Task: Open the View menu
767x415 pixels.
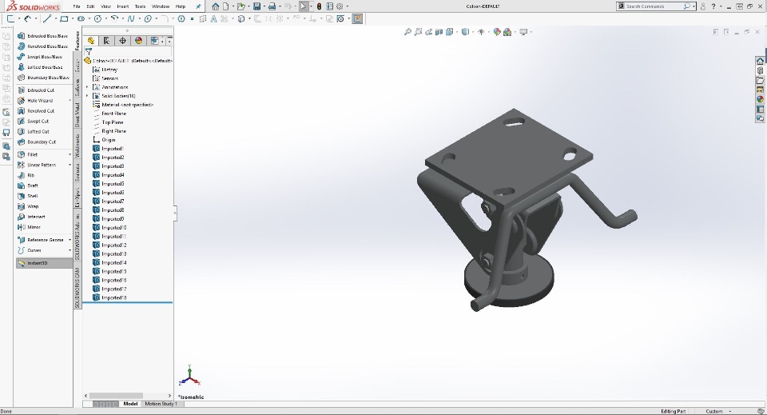Action: pos(105,6)
